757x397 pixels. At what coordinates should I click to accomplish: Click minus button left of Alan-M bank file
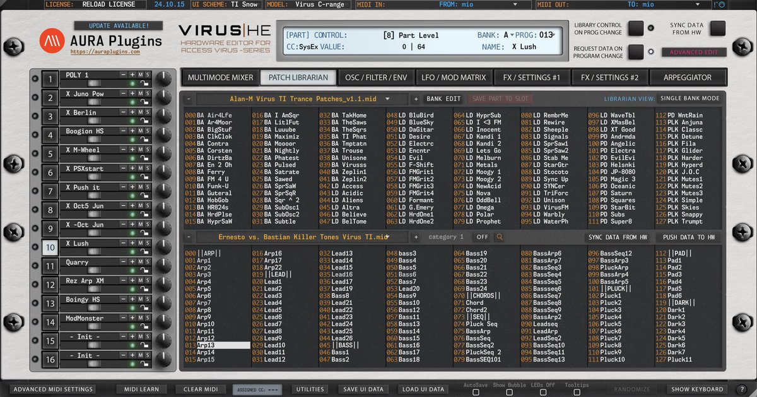pos(188,99)
